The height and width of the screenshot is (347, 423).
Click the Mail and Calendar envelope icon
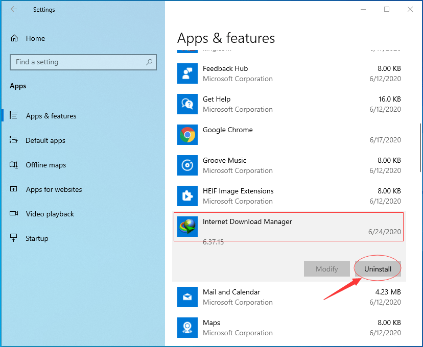[x=187, y=297]
